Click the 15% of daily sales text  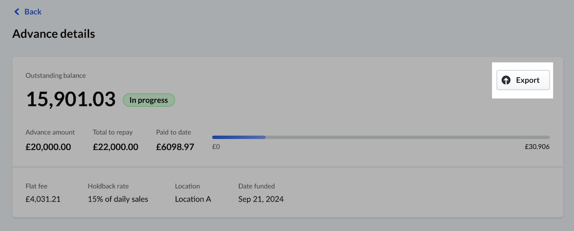(x=118, y=199)
